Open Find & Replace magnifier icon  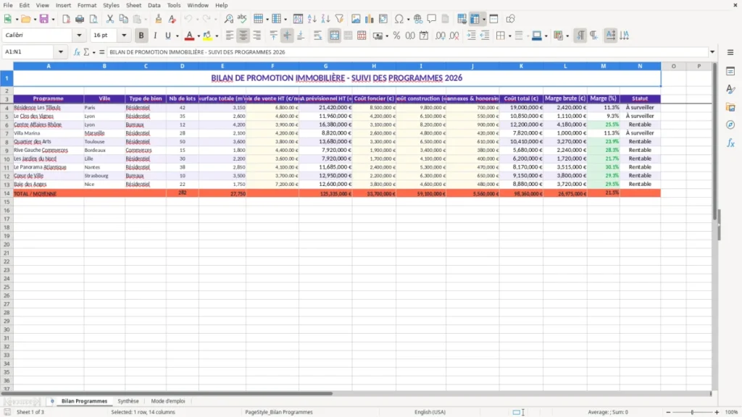coord(228,19)
